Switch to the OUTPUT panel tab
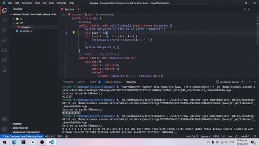The height and width of the screenshot is (146, 259). click(81, 82)
